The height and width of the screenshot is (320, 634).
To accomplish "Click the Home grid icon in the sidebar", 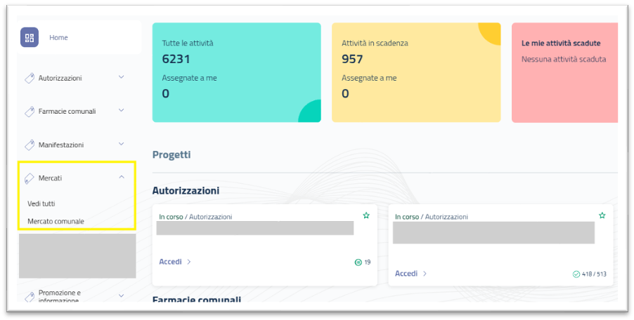I will click(x=30, y=38).
